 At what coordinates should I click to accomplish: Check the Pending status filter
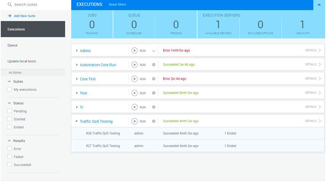click(x=10, y=111)
